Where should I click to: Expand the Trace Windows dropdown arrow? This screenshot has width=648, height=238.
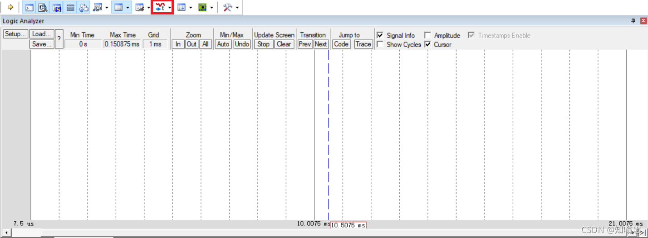click(x=191, y=8)
